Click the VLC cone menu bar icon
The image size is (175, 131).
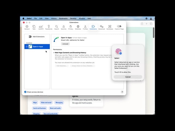pyautogui.click(x=151, y=19)
